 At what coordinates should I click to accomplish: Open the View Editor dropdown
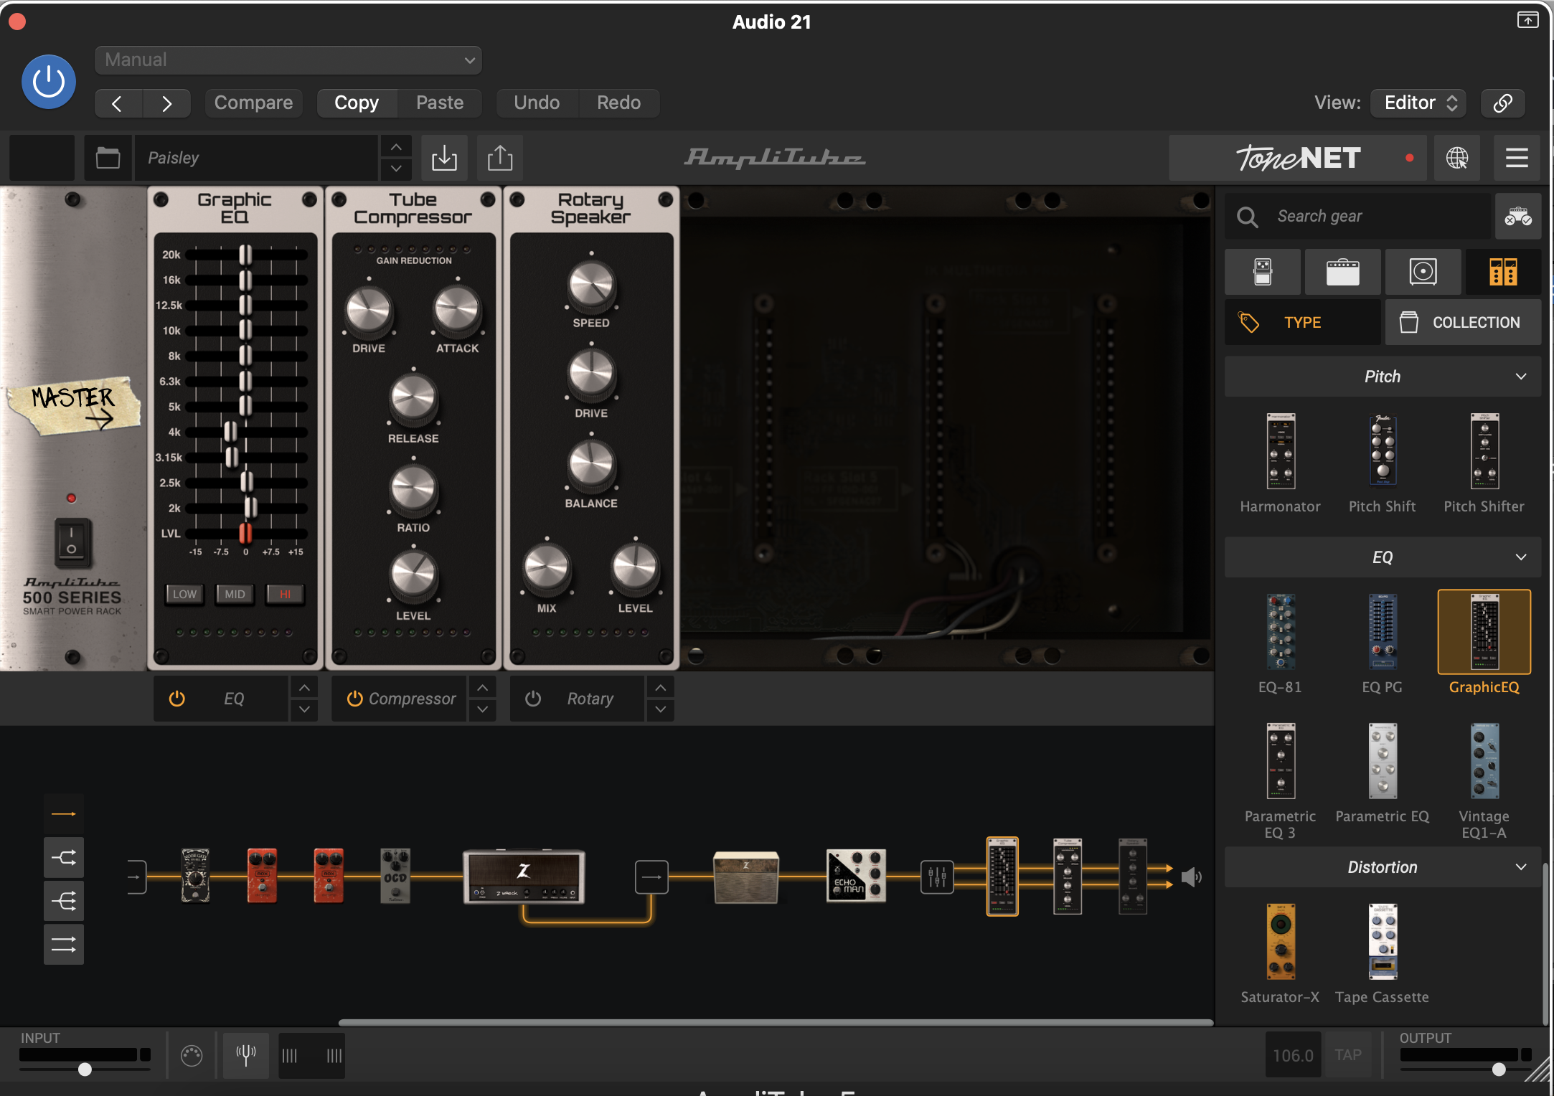coord(1418,103)
